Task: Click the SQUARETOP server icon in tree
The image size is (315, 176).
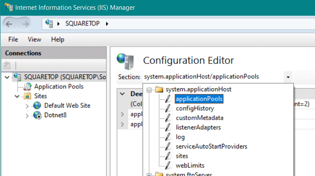Action: 17,77
